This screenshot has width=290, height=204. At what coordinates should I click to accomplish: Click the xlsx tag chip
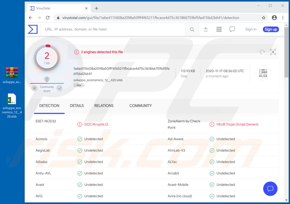point(79,85)
